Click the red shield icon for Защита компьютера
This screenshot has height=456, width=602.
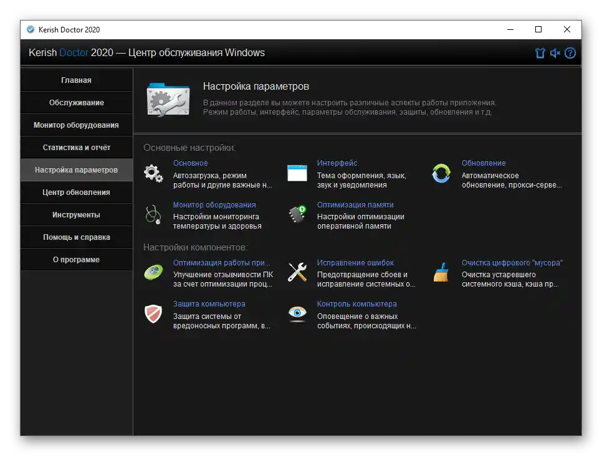[x=153, y=313]
